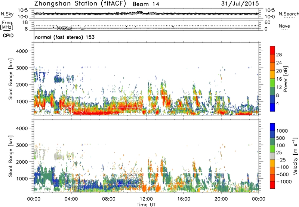
Task: Click the 18 tick on the frequency axis
Action: pos(25,22)
